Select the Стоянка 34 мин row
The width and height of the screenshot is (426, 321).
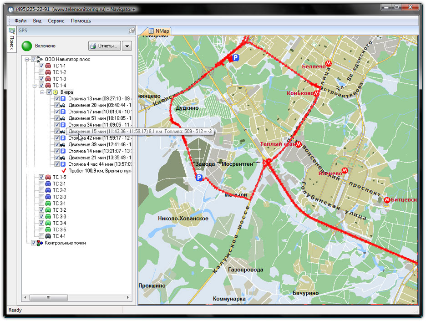99,125
